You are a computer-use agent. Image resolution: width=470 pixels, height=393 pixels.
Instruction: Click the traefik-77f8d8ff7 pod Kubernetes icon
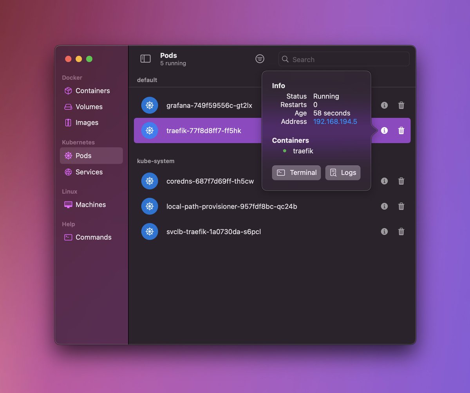(x=150, y=131)
